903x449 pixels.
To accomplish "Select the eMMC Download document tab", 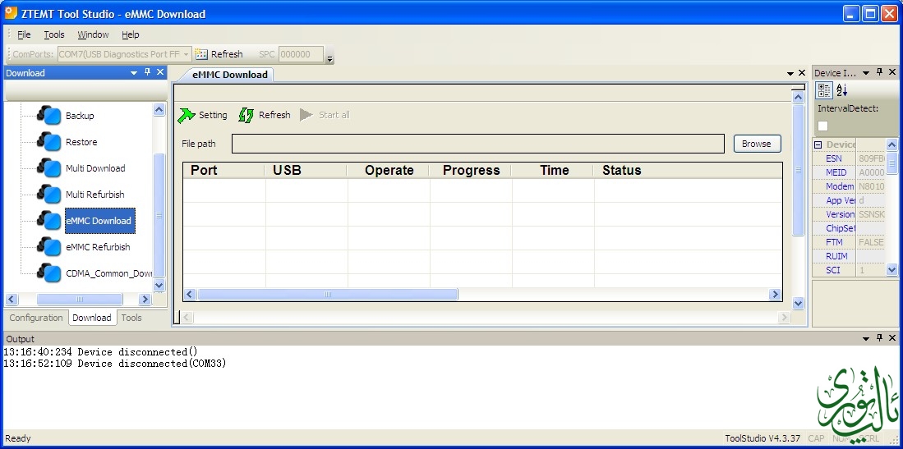I will (x=230, y=74).
